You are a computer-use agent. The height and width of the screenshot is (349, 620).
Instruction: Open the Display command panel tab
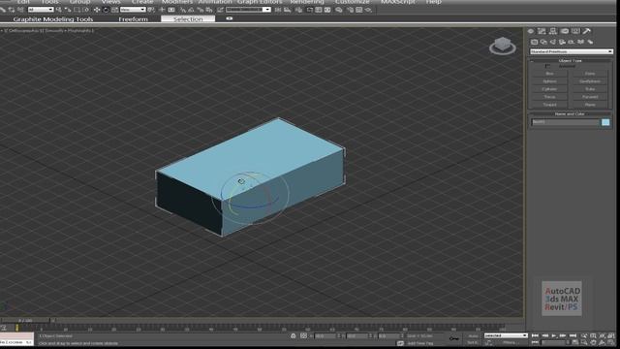click(x=575, y=31)
